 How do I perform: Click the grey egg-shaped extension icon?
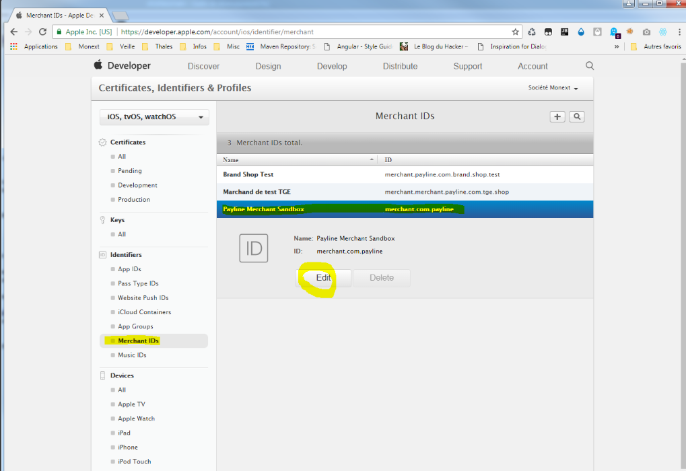597,32
